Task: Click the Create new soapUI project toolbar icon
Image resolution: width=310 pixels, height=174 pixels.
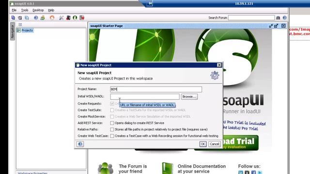Action: pyautogui.click(x=13, y=18)
